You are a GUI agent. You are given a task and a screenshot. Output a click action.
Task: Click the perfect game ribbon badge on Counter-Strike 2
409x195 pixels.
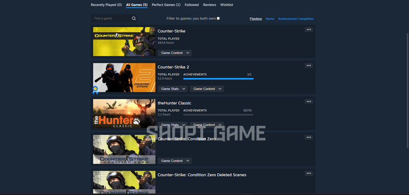(x=95, y=90)
